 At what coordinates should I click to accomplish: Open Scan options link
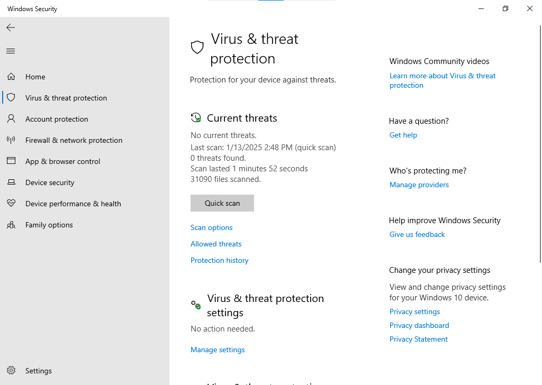coord(212,227)
